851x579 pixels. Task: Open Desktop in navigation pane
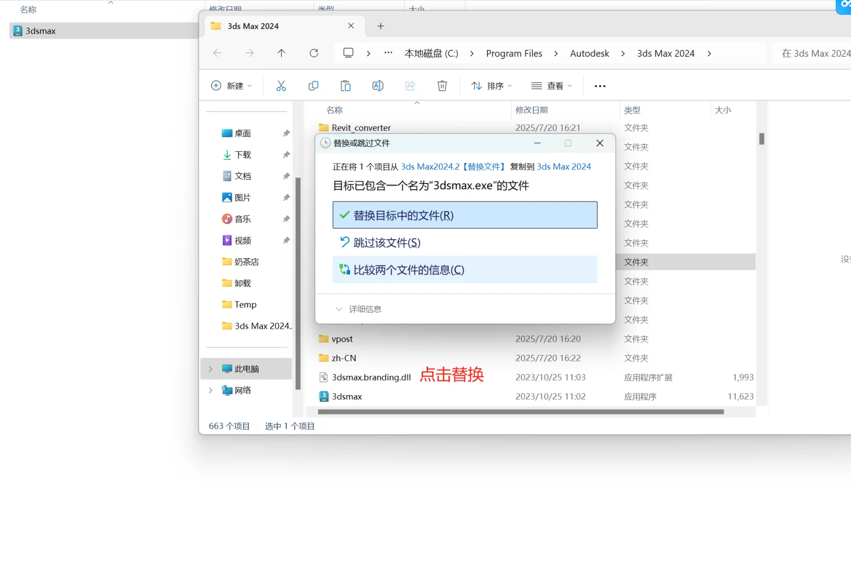point(243,133)
